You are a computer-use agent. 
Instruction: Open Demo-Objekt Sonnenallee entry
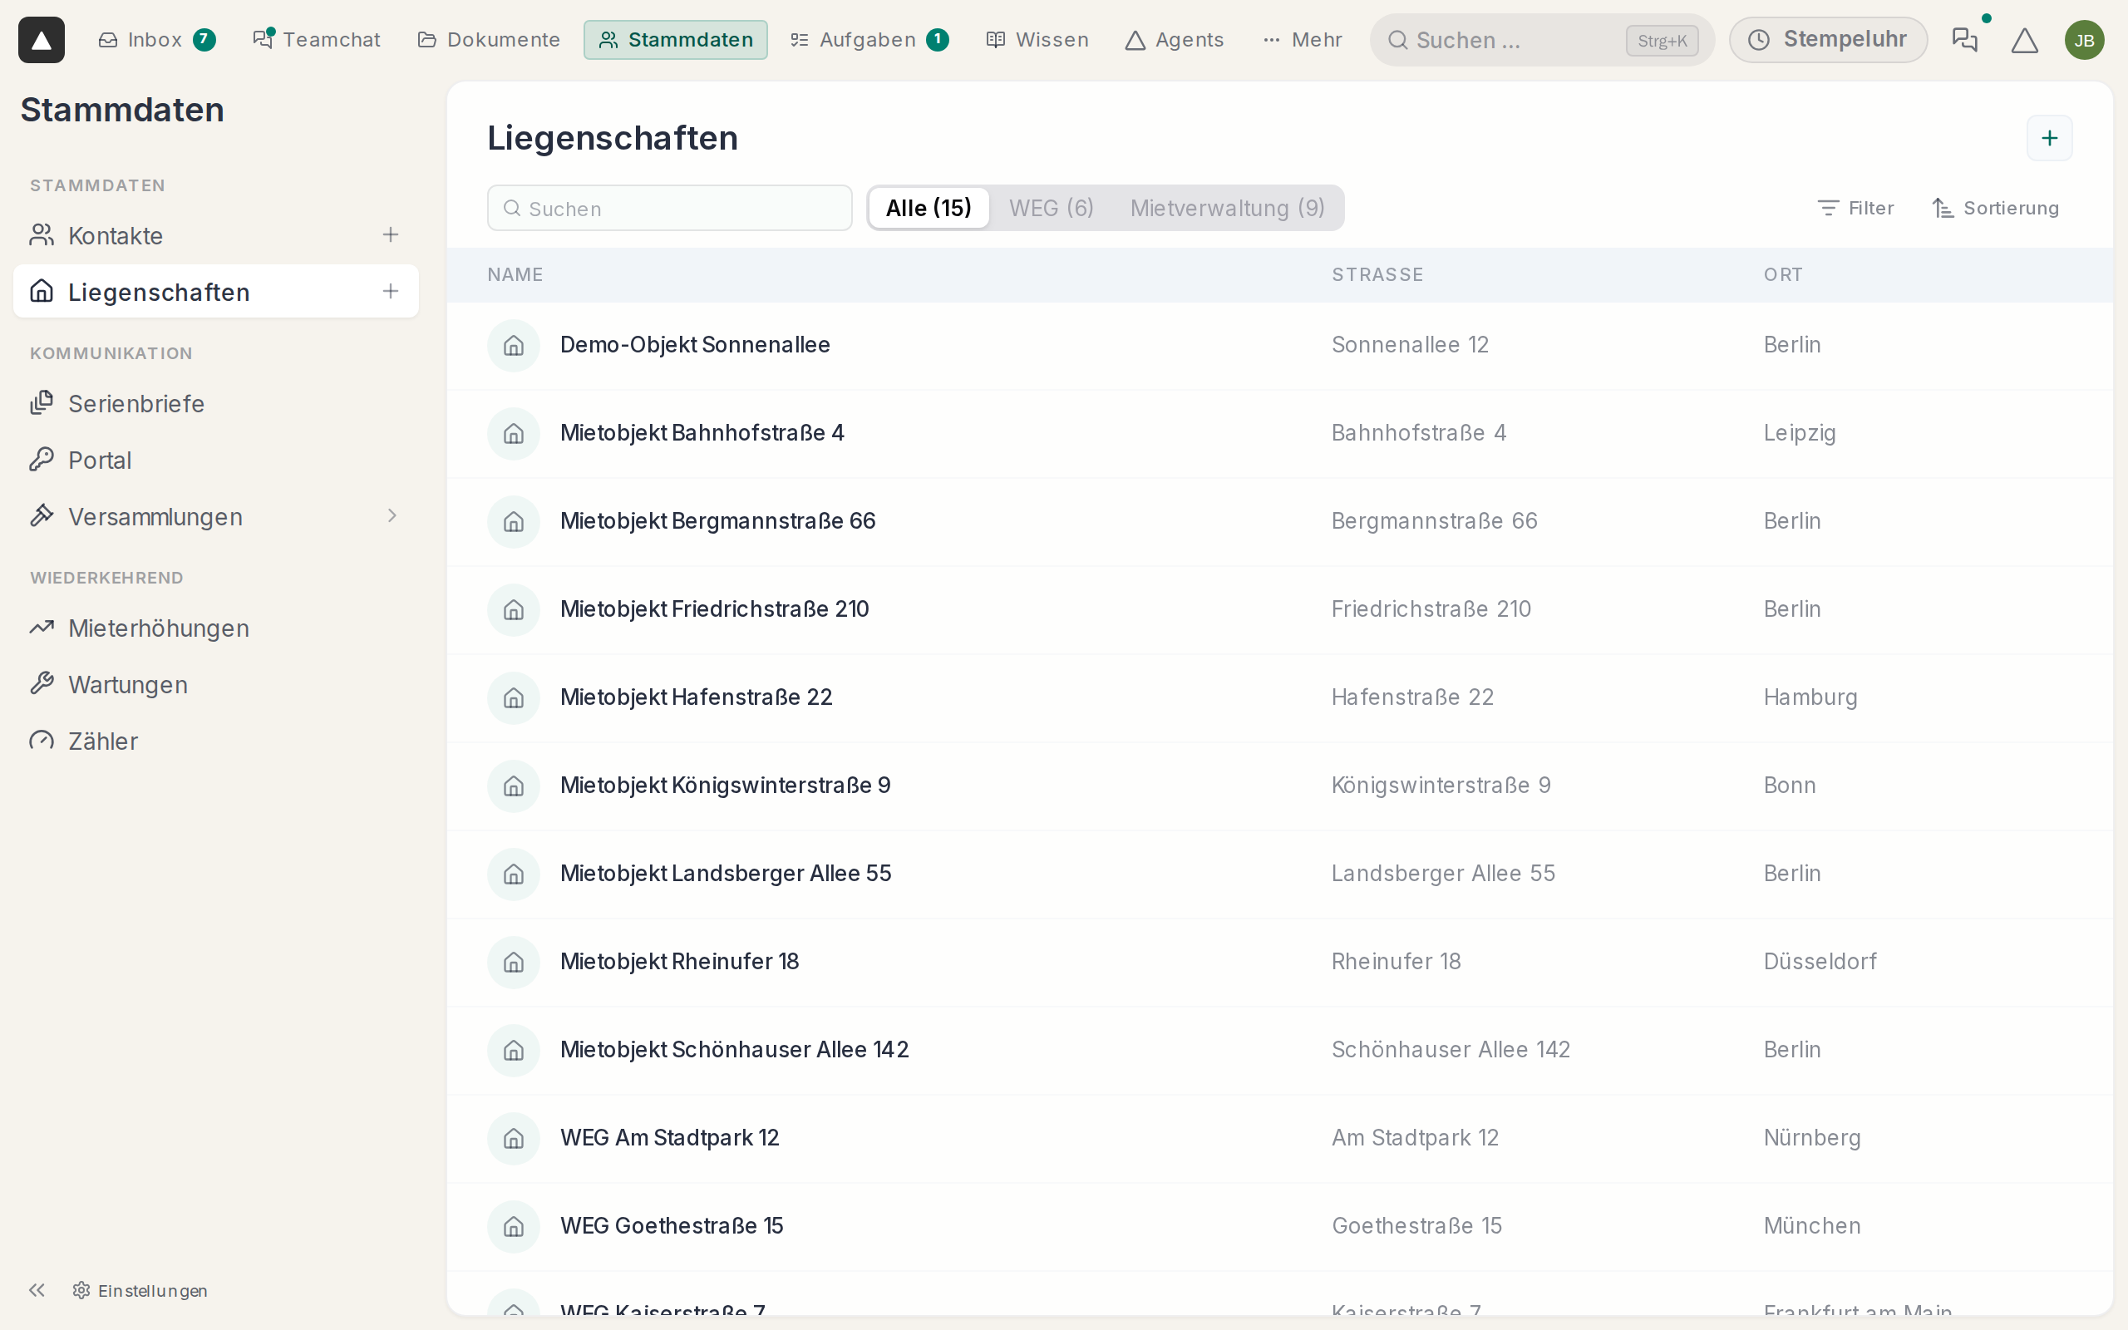pos(1279,346)
